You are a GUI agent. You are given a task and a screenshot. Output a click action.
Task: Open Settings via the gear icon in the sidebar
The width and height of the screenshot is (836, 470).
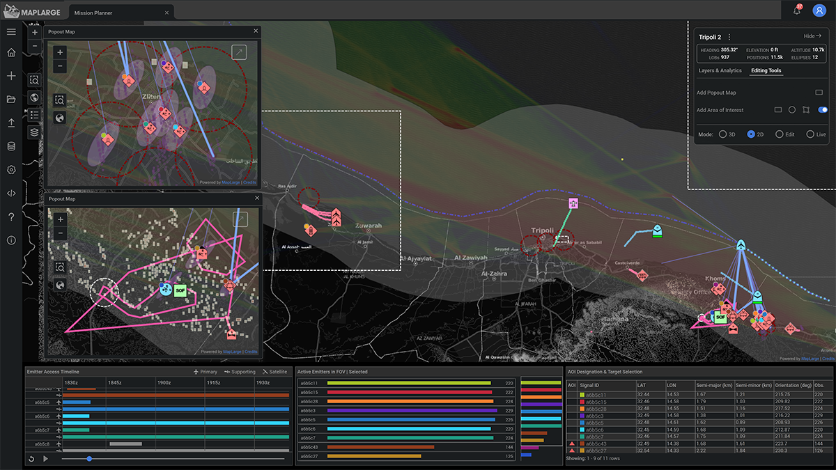(10, 169)
